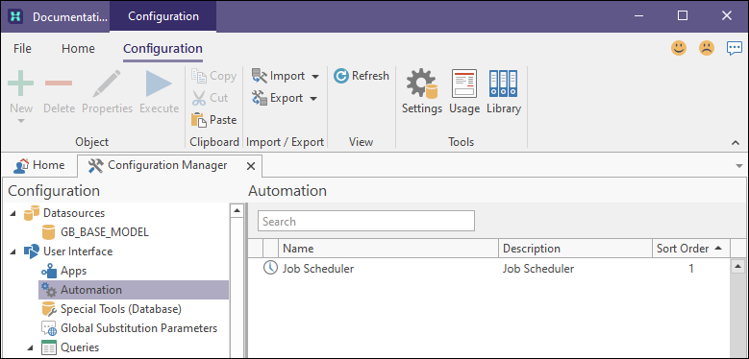Click Job Scheduler description cell
The image size is (749, 359).
tap(538, 269)
